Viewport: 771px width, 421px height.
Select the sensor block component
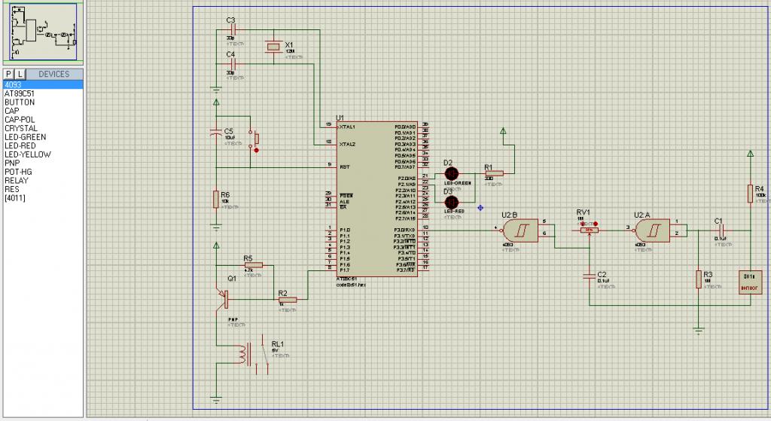(x=751, y=282)
